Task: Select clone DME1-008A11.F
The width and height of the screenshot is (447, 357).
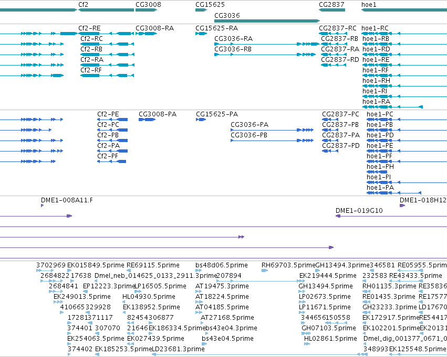Action: 67,200
